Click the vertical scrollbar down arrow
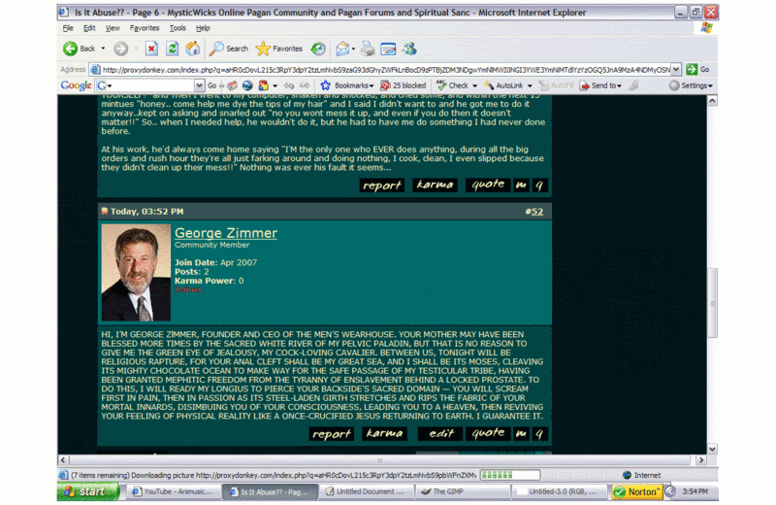 [712, 449]
